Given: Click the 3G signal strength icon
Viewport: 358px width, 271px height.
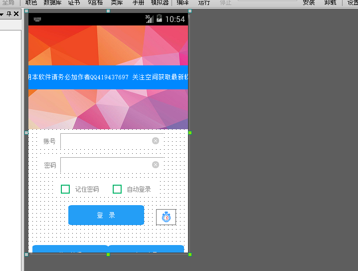Looking at the screenshot, I should [x=149, y=19].
